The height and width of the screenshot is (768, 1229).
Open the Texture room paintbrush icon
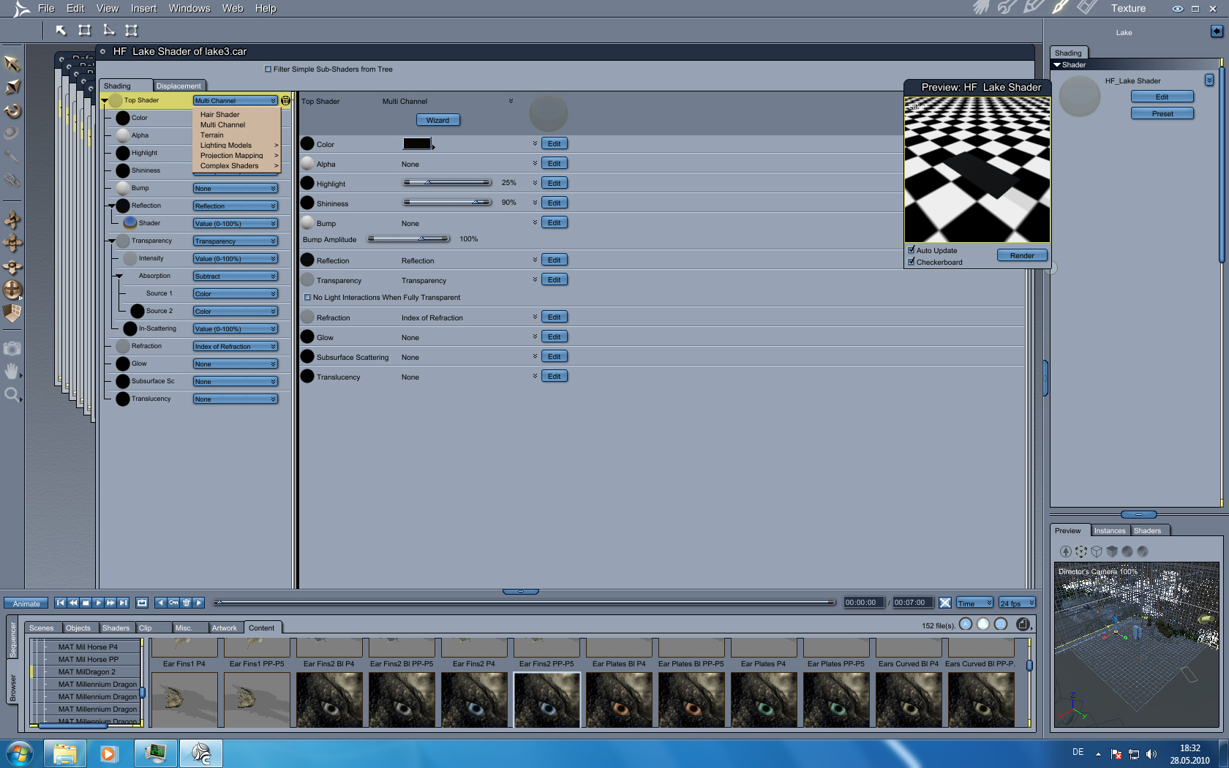[1060, 8]
